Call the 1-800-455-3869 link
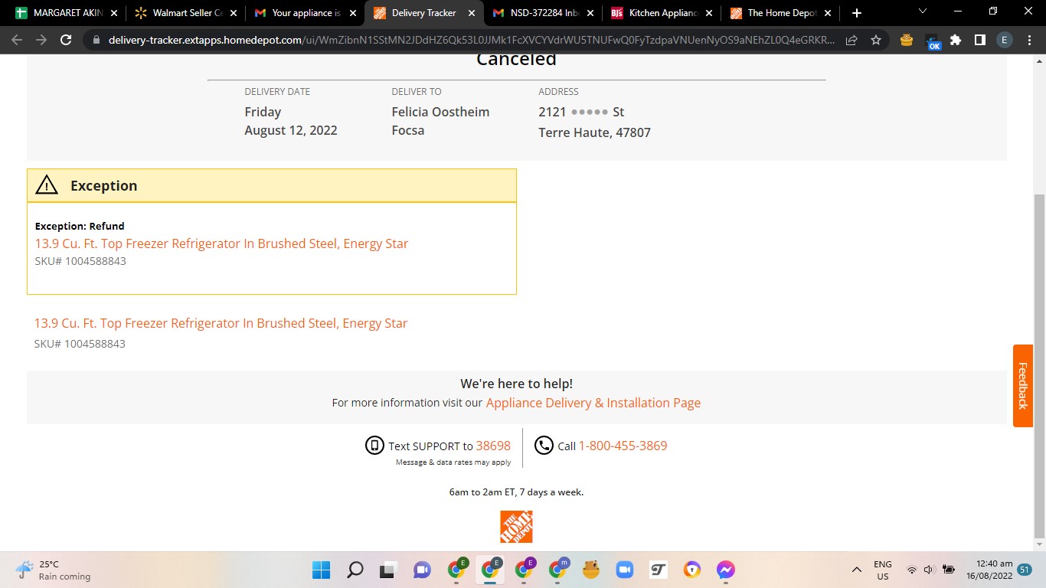Screen dimensions: 1046x588 coord(623,446)
